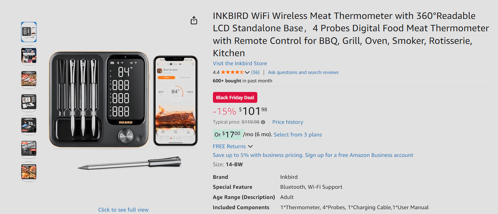498x214 pixels.
Task: Click the star rating icons
Action: click(232, 72)
